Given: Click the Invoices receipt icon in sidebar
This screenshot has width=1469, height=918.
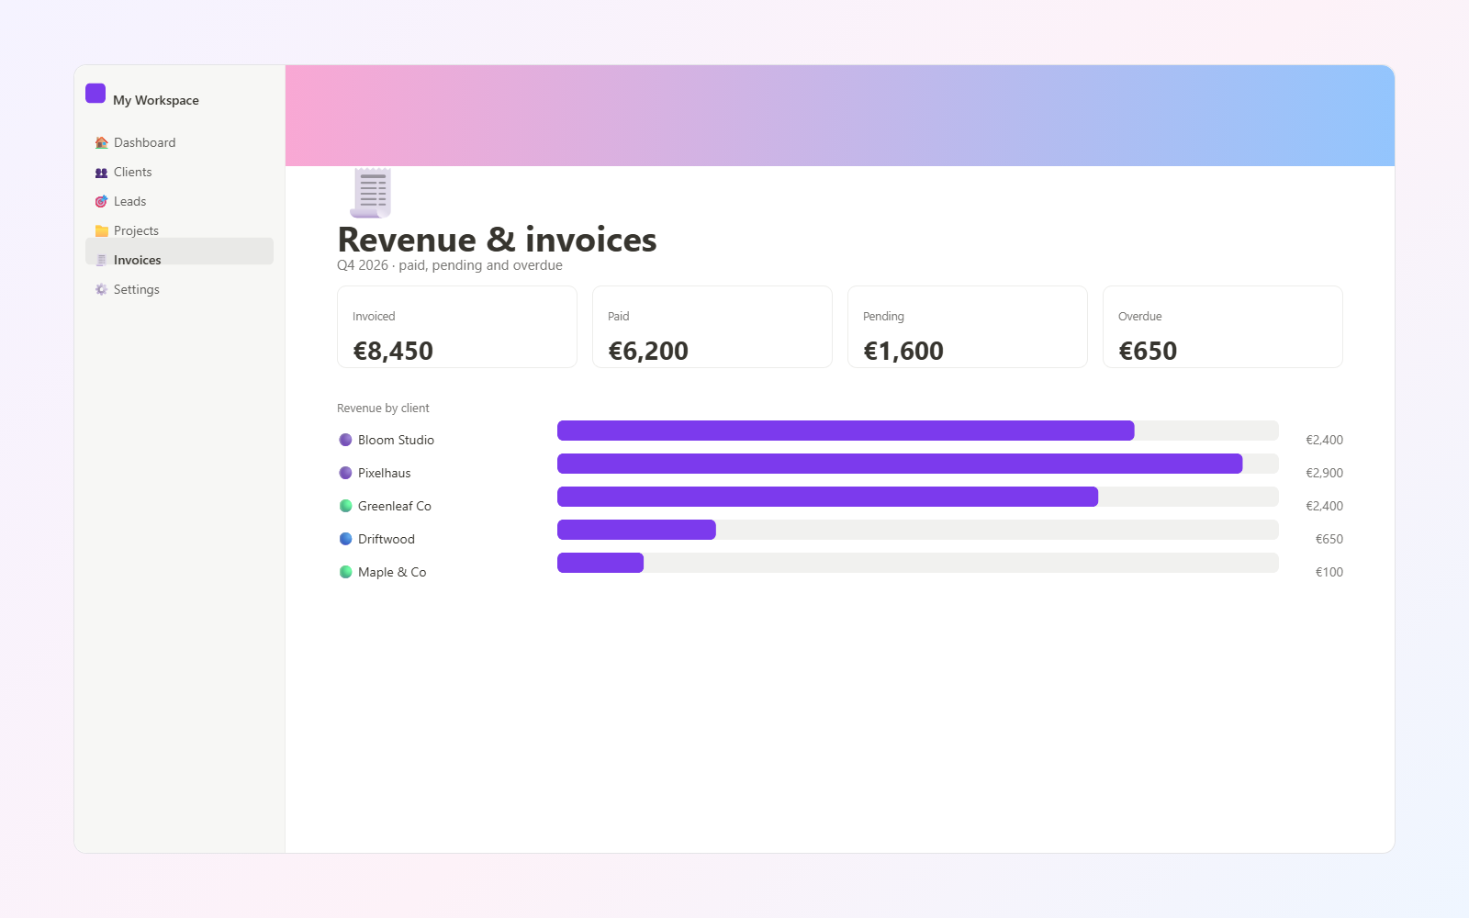Looking at the screenshot, I should click(x=101, y=260).
